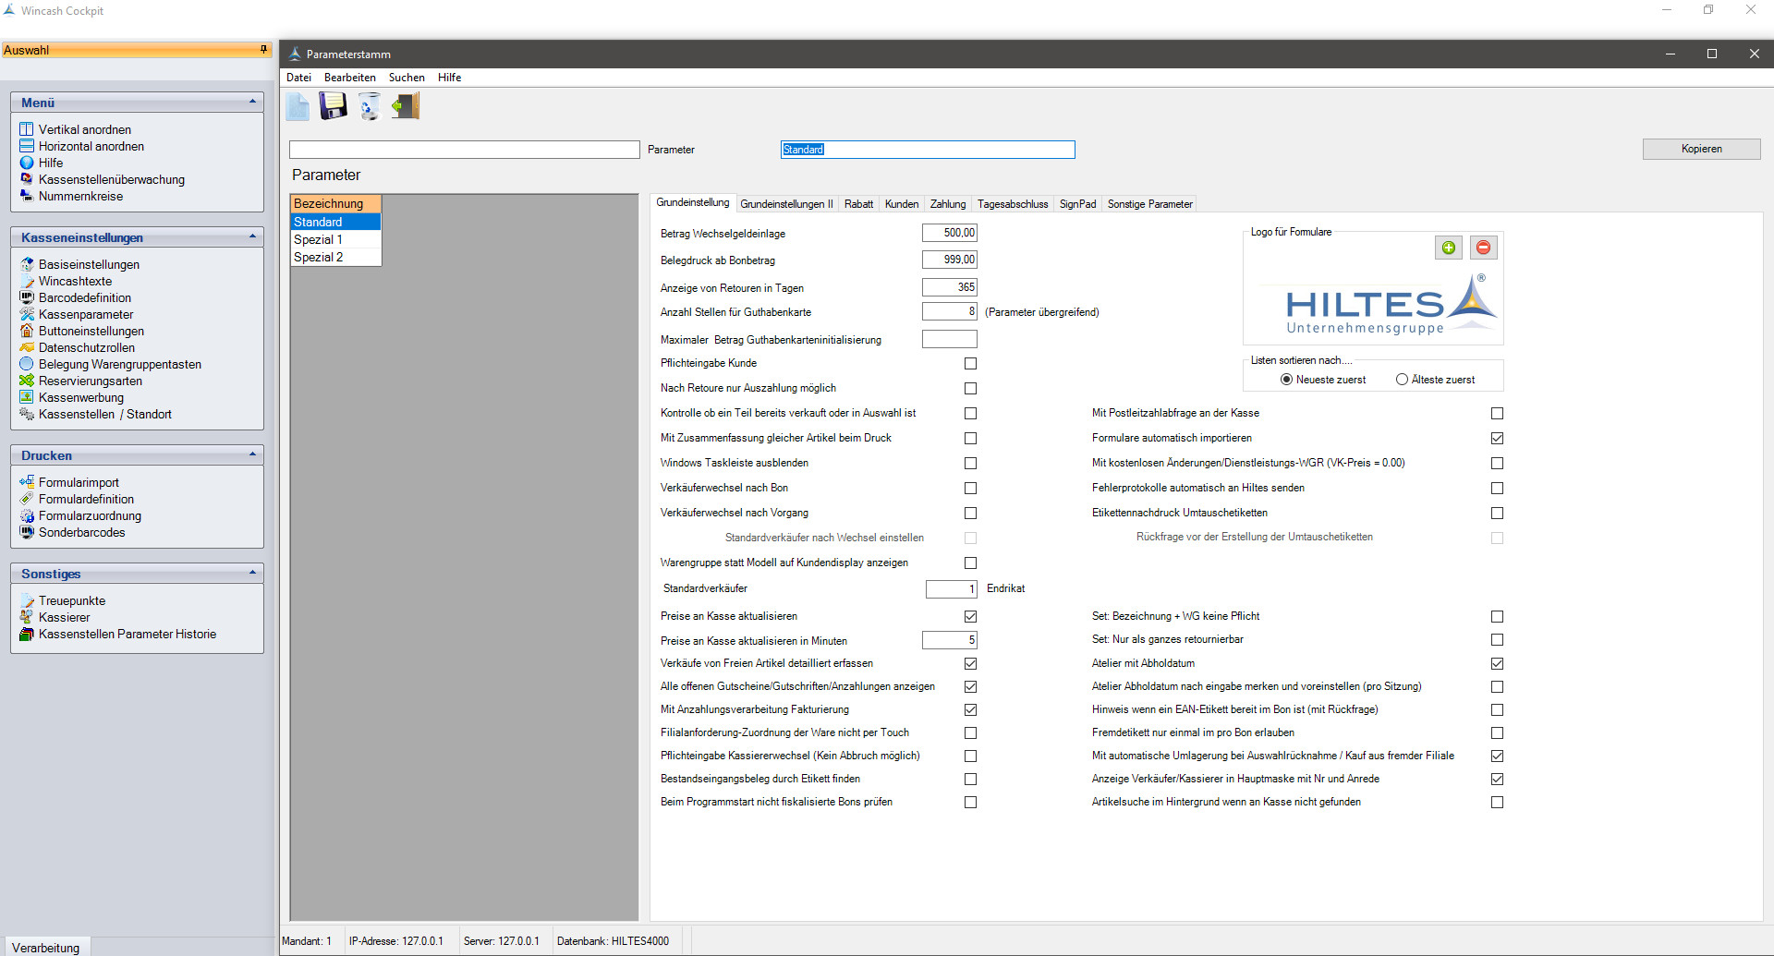Remove the form logo with red minus
This screenshot has height=956, width=1774.
(x=1483, y=248)
